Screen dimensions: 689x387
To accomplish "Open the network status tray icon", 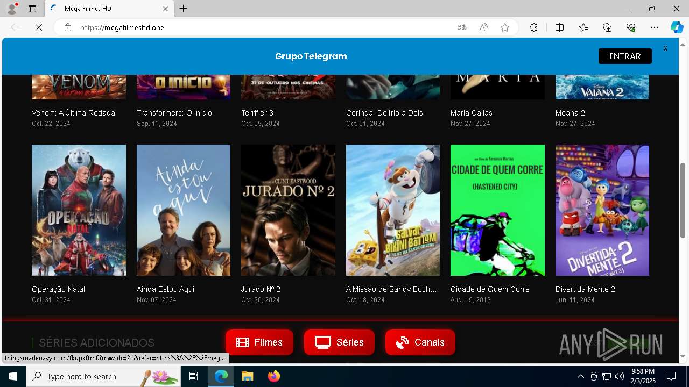I will click(607, 376).
